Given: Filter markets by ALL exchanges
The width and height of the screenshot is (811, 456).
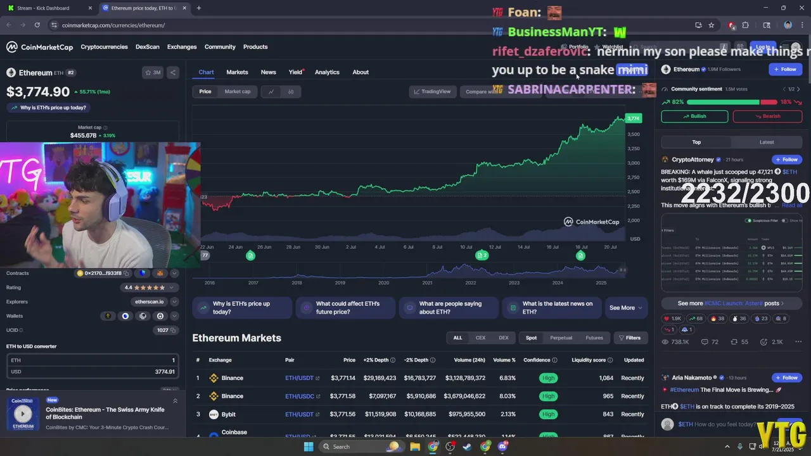Looking at the screenshot, I should (x=457, y=338).
